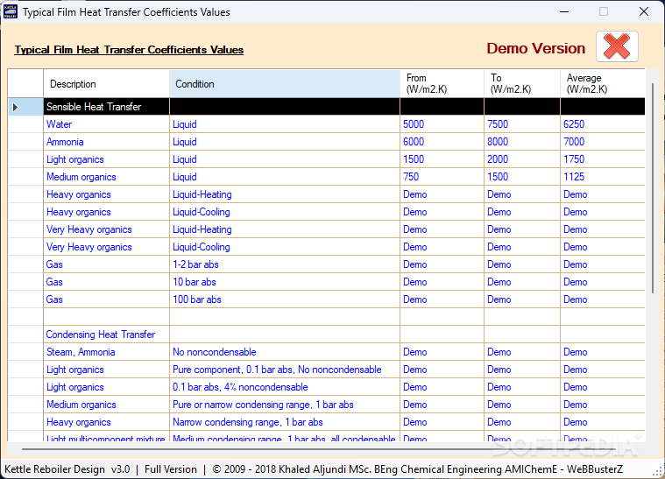The width and height of the screenshot is (665, 479).
Task: Click the Liquid condition cell in Water row
Action: pos(285,124)
